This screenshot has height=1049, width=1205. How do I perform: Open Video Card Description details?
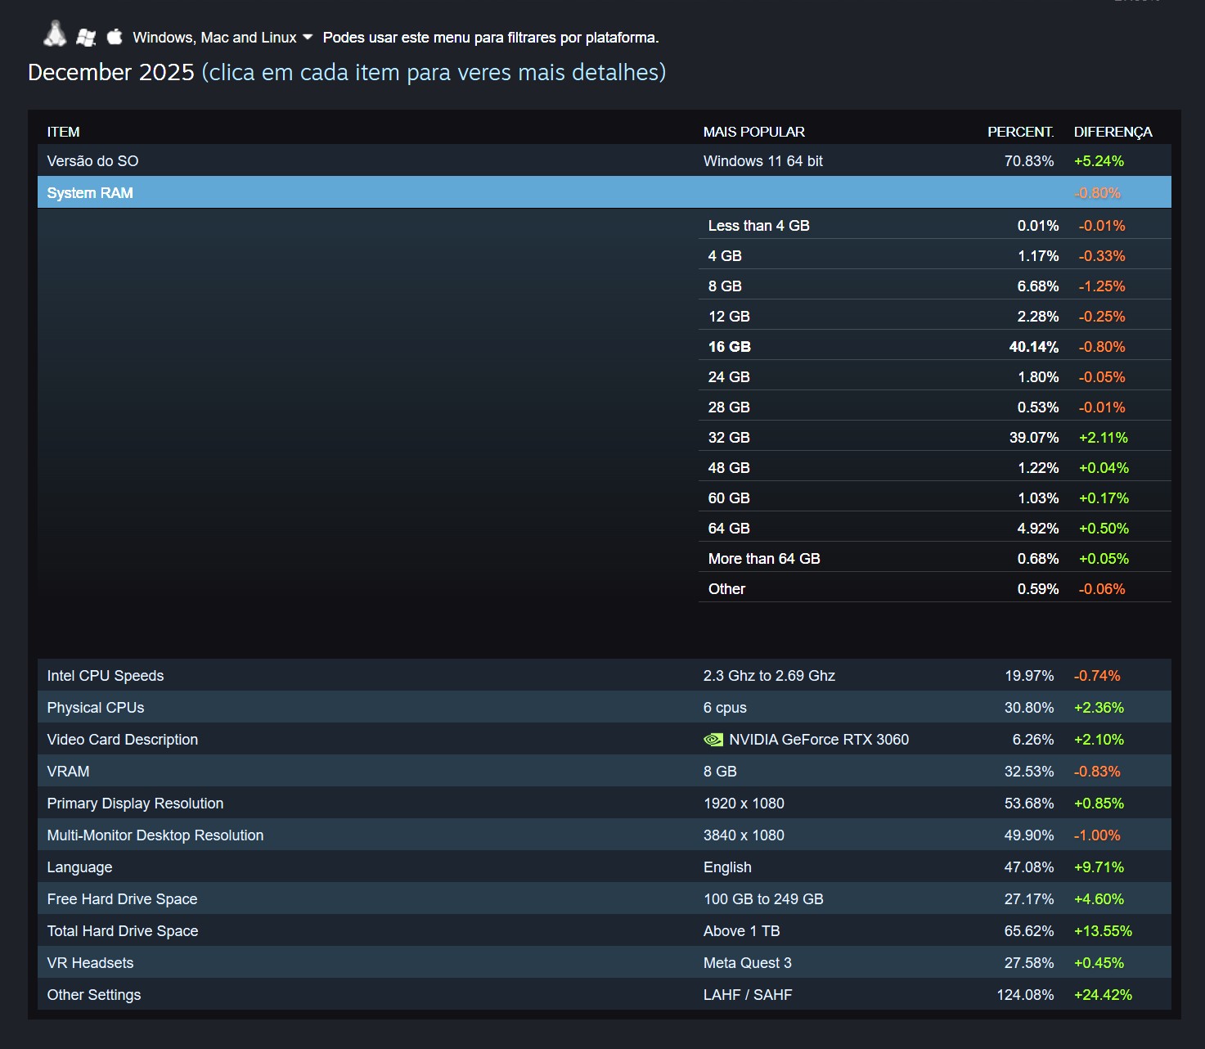pos(123,740)
